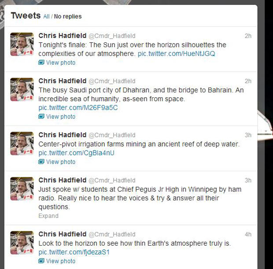Image resolution: width=273 pixels, height=269 pixels.
Task: Switch to the All tweets filter
Action: [46, 17]
